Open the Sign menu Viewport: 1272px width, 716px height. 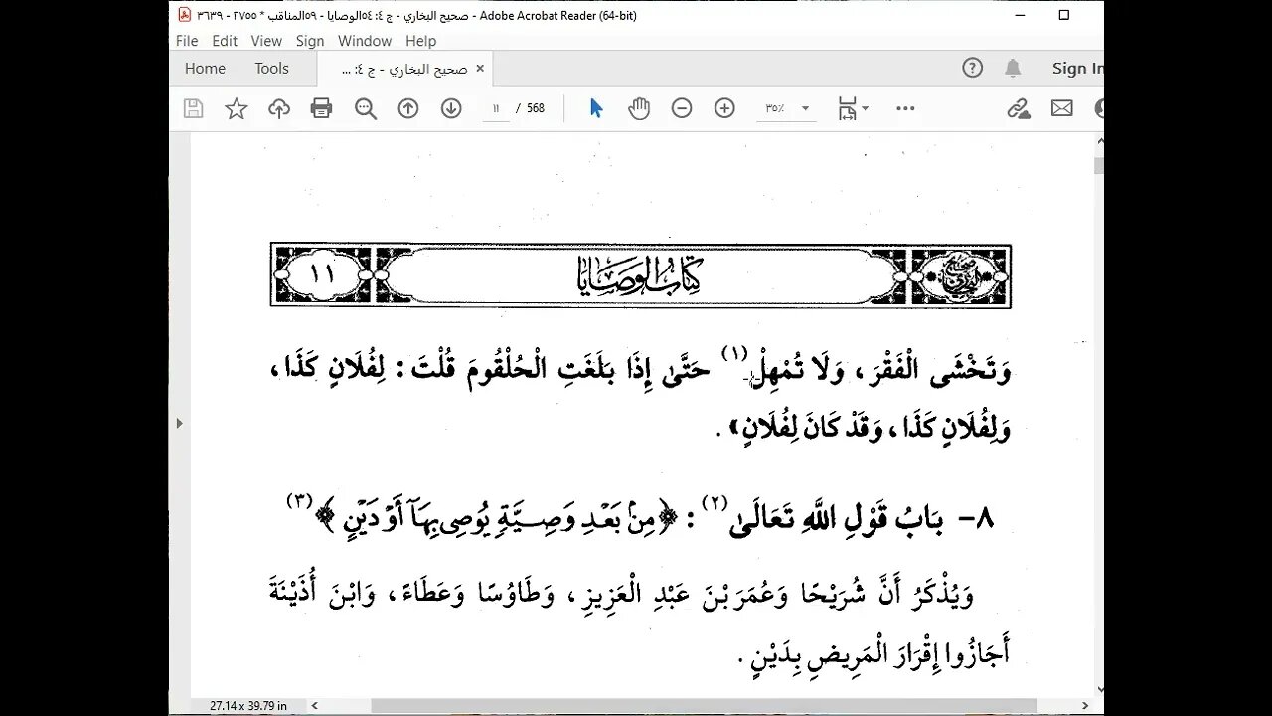coord(310,41)
